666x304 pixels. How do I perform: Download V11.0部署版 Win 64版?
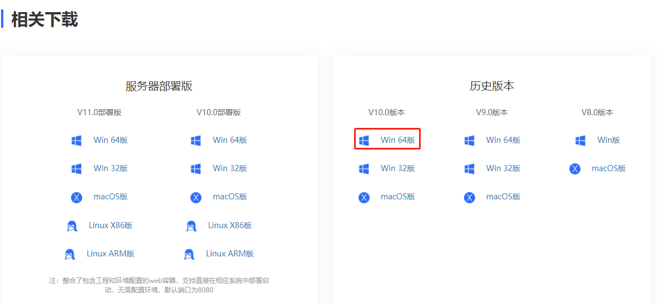click(110, 140)
